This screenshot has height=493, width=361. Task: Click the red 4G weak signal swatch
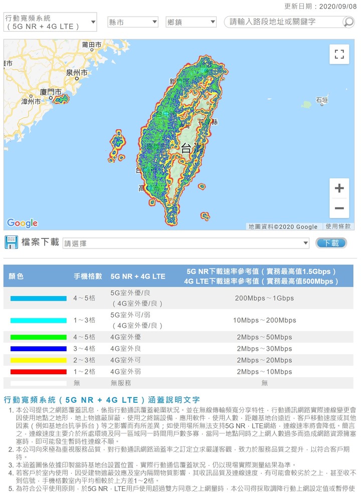[39, 372]
